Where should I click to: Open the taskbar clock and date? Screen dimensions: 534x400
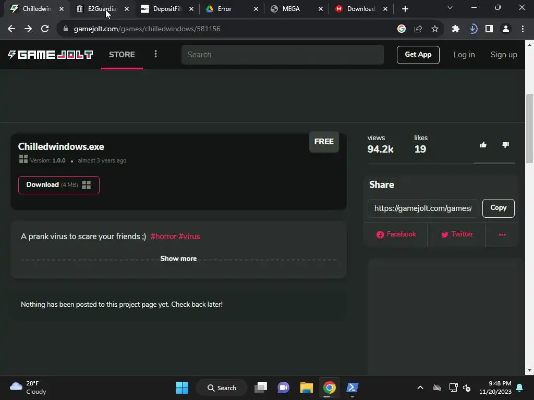(x=495, y=387)
